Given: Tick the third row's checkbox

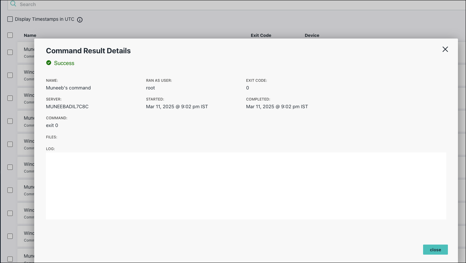Looking at the screenshot, I should (x=10, y=98).
